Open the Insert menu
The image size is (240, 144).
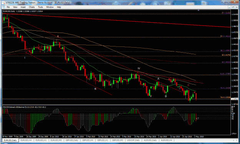23,7
